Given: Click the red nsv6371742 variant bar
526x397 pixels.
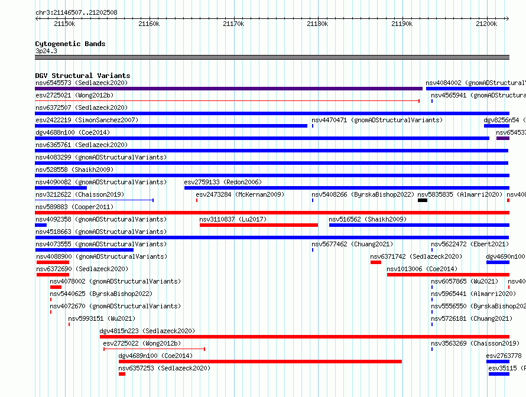Looking at the screenshot, I should pos(376,262).
